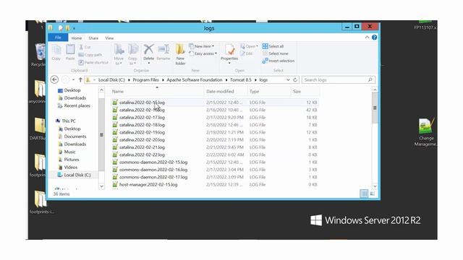Image resolution: width=463 pixels, height=260 pixels.
Task: Click the navigation pane scroll down arrow
Action: point(101,186)
